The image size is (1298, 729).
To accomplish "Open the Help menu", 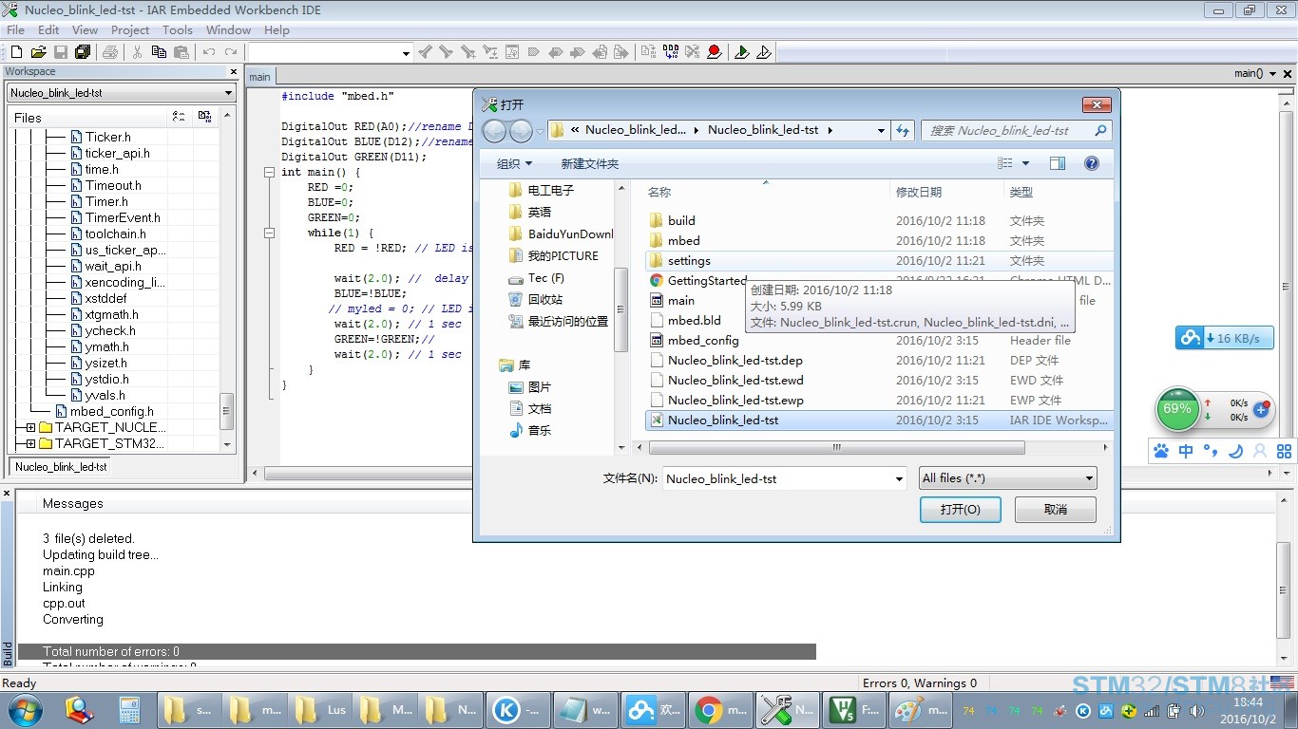I will 277,30.
